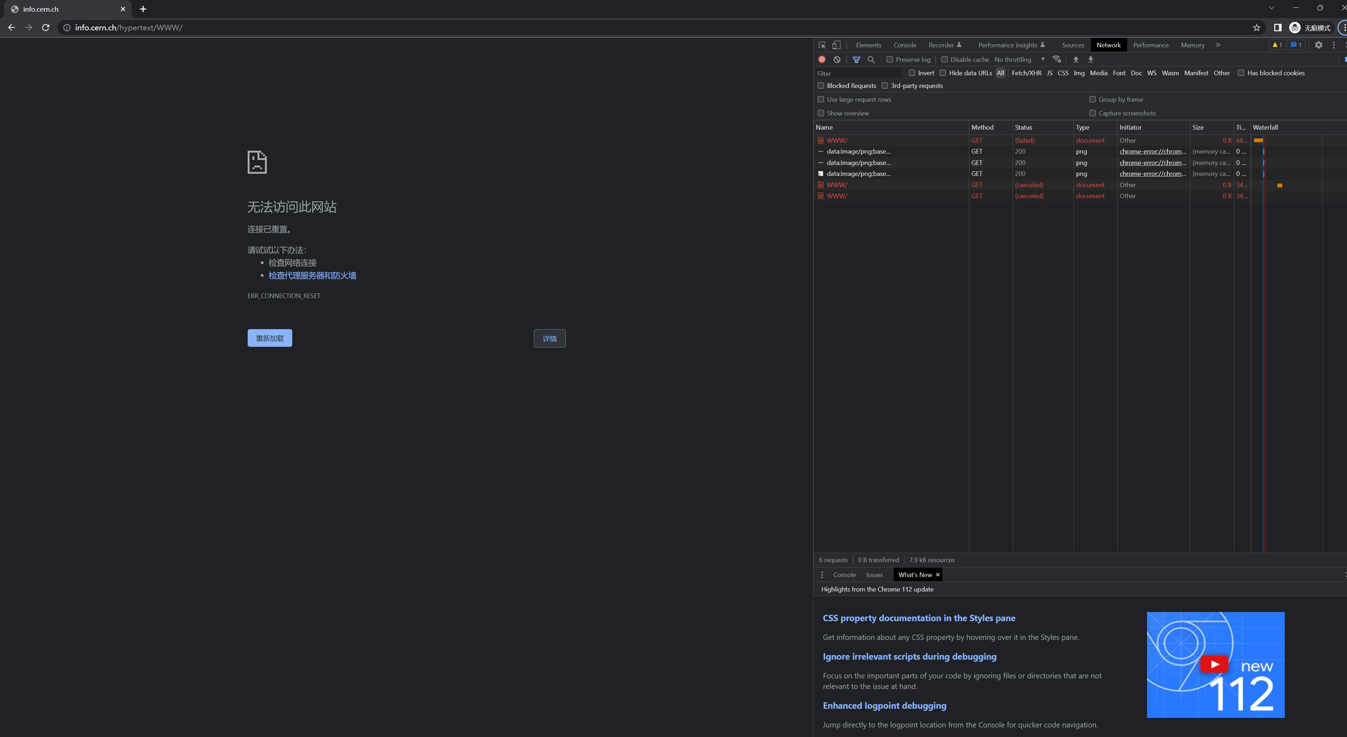
Task: Check the Disable cache option
Action: pyautogui.click(x=945, y=60)
